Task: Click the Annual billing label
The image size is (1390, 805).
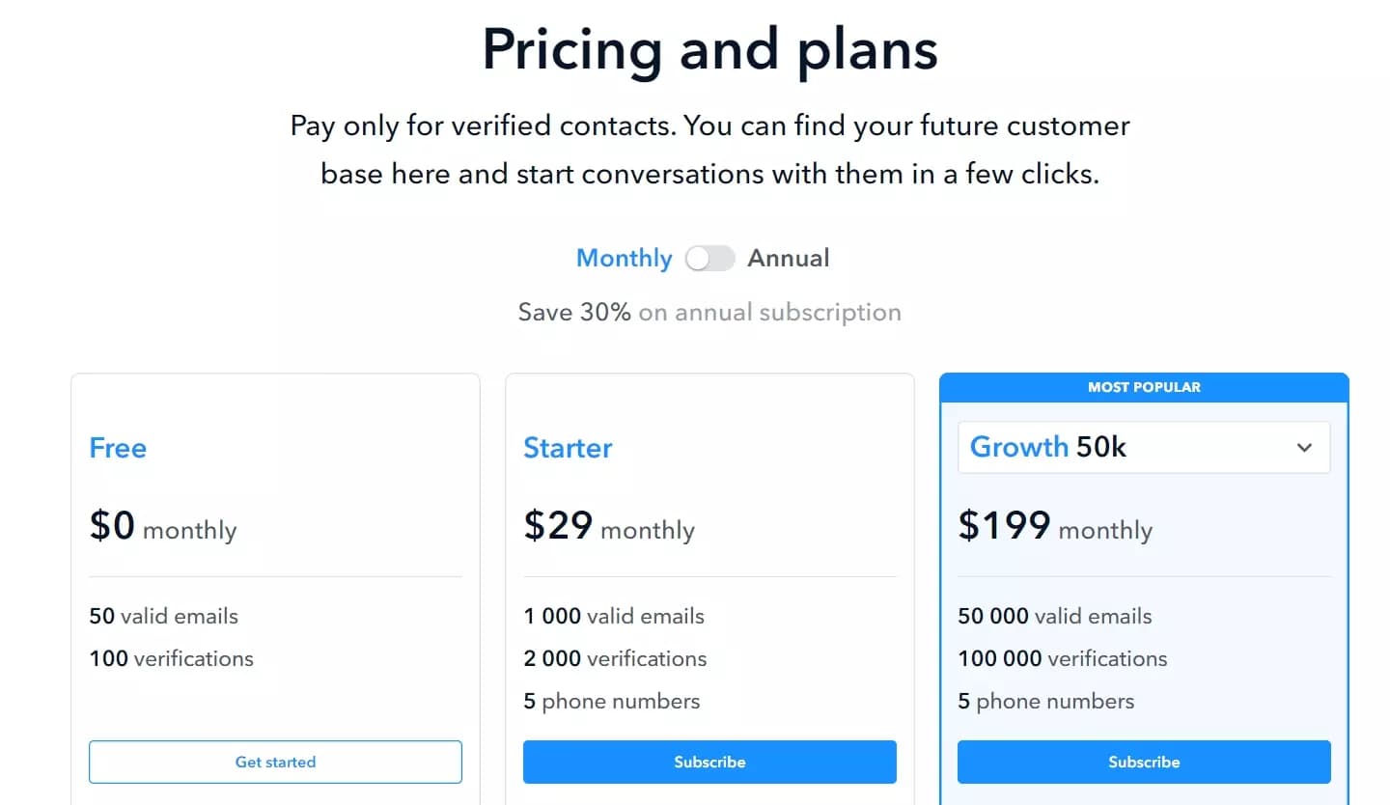Action: click(x=789, y=258)
